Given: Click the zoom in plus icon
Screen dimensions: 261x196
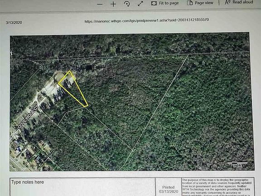Looking at the screenshot, I should pos(113,4).
